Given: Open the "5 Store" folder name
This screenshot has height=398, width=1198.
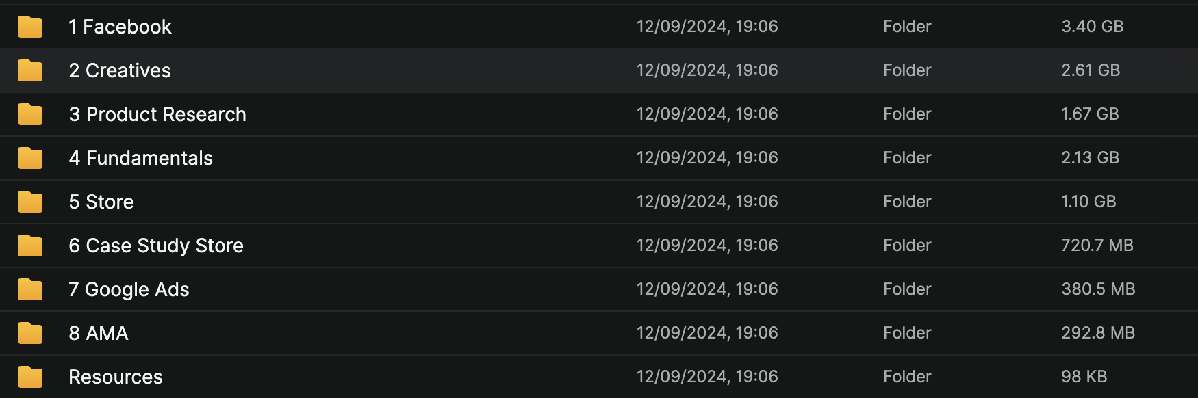Looking at the screenshot, I should tap(101, 202).
